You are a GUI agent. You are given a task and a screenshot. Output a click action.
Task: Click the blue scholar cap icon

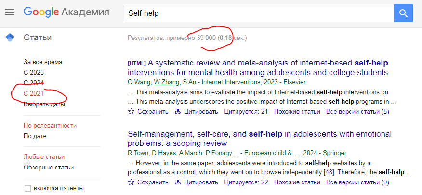click(10, 38)
